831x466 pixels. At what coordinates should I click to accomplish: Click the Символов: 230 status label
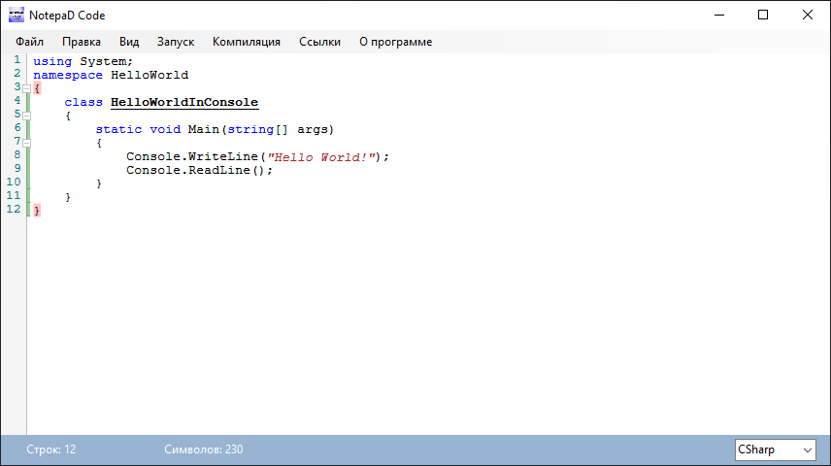(x=204, y=449)
